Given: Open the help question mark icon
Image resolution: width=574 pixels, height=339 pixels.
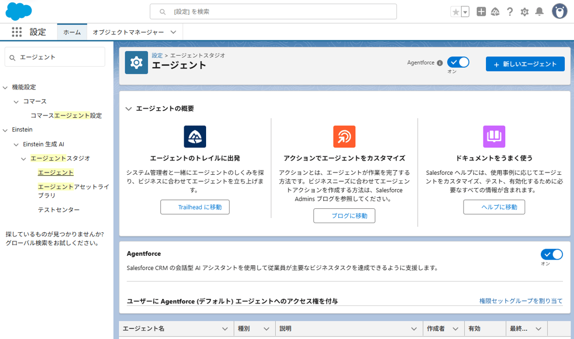Looking at the screenshot, I should (510, 12).
